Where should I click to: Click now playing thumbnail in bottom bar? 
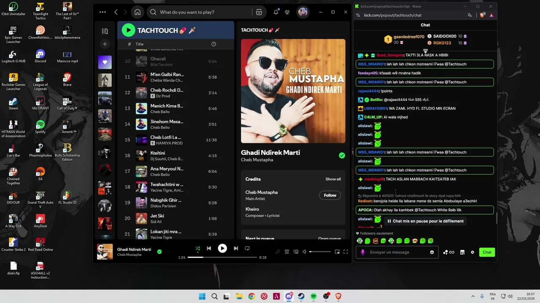pyautogui.click(x=105, y=252)
